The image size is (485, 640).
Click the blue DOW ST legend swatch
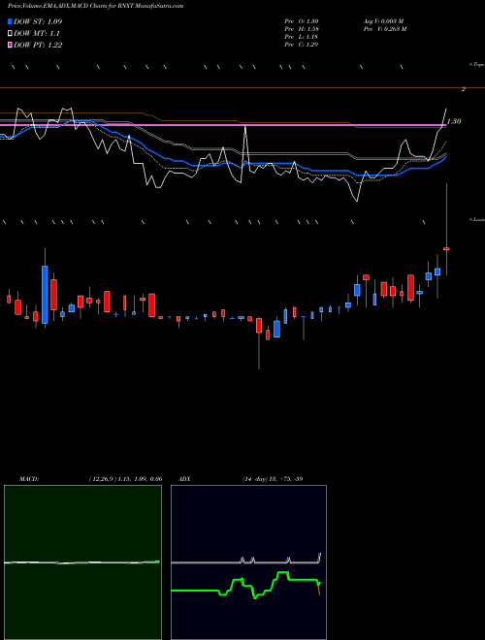pos(10,21)
